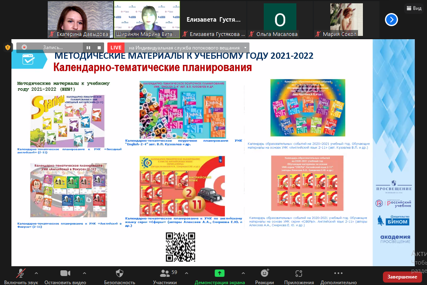Image resolution: width=427 pixels, height=285 pixels.
Task: Expand audio options arrow next to microphone
Action: (36, 273)
